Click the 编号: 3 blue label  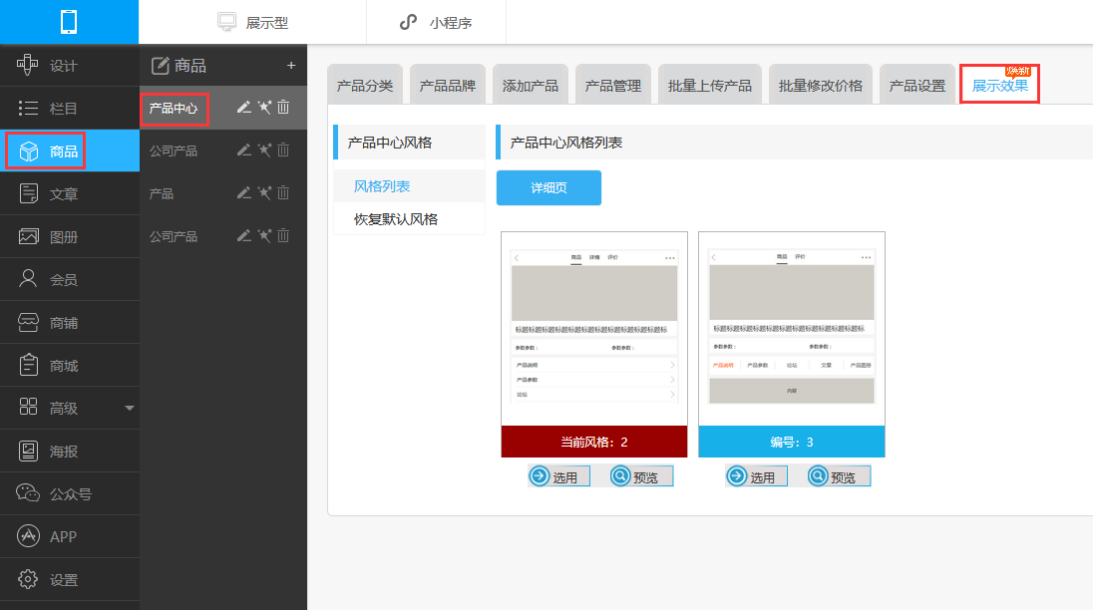792,442
